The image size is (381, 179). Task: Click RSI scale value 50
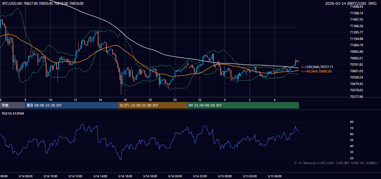point(351,140)
